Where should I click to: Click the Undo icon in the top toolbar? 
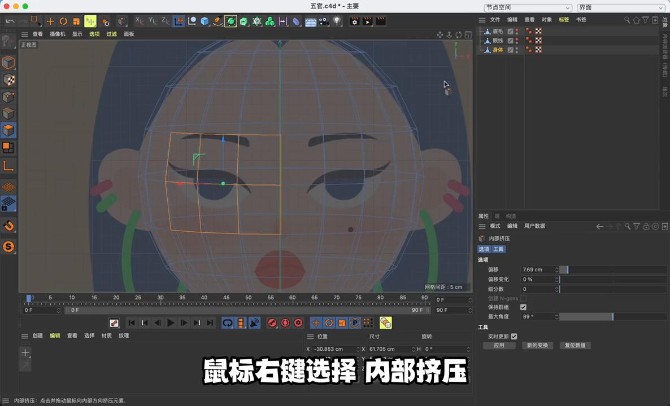point(10,21)
